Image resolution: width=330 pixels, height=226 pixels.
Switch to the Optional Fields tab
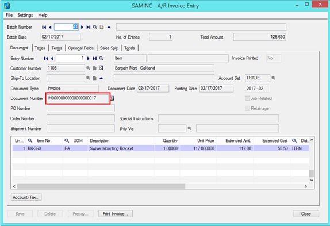pos(81,48)
